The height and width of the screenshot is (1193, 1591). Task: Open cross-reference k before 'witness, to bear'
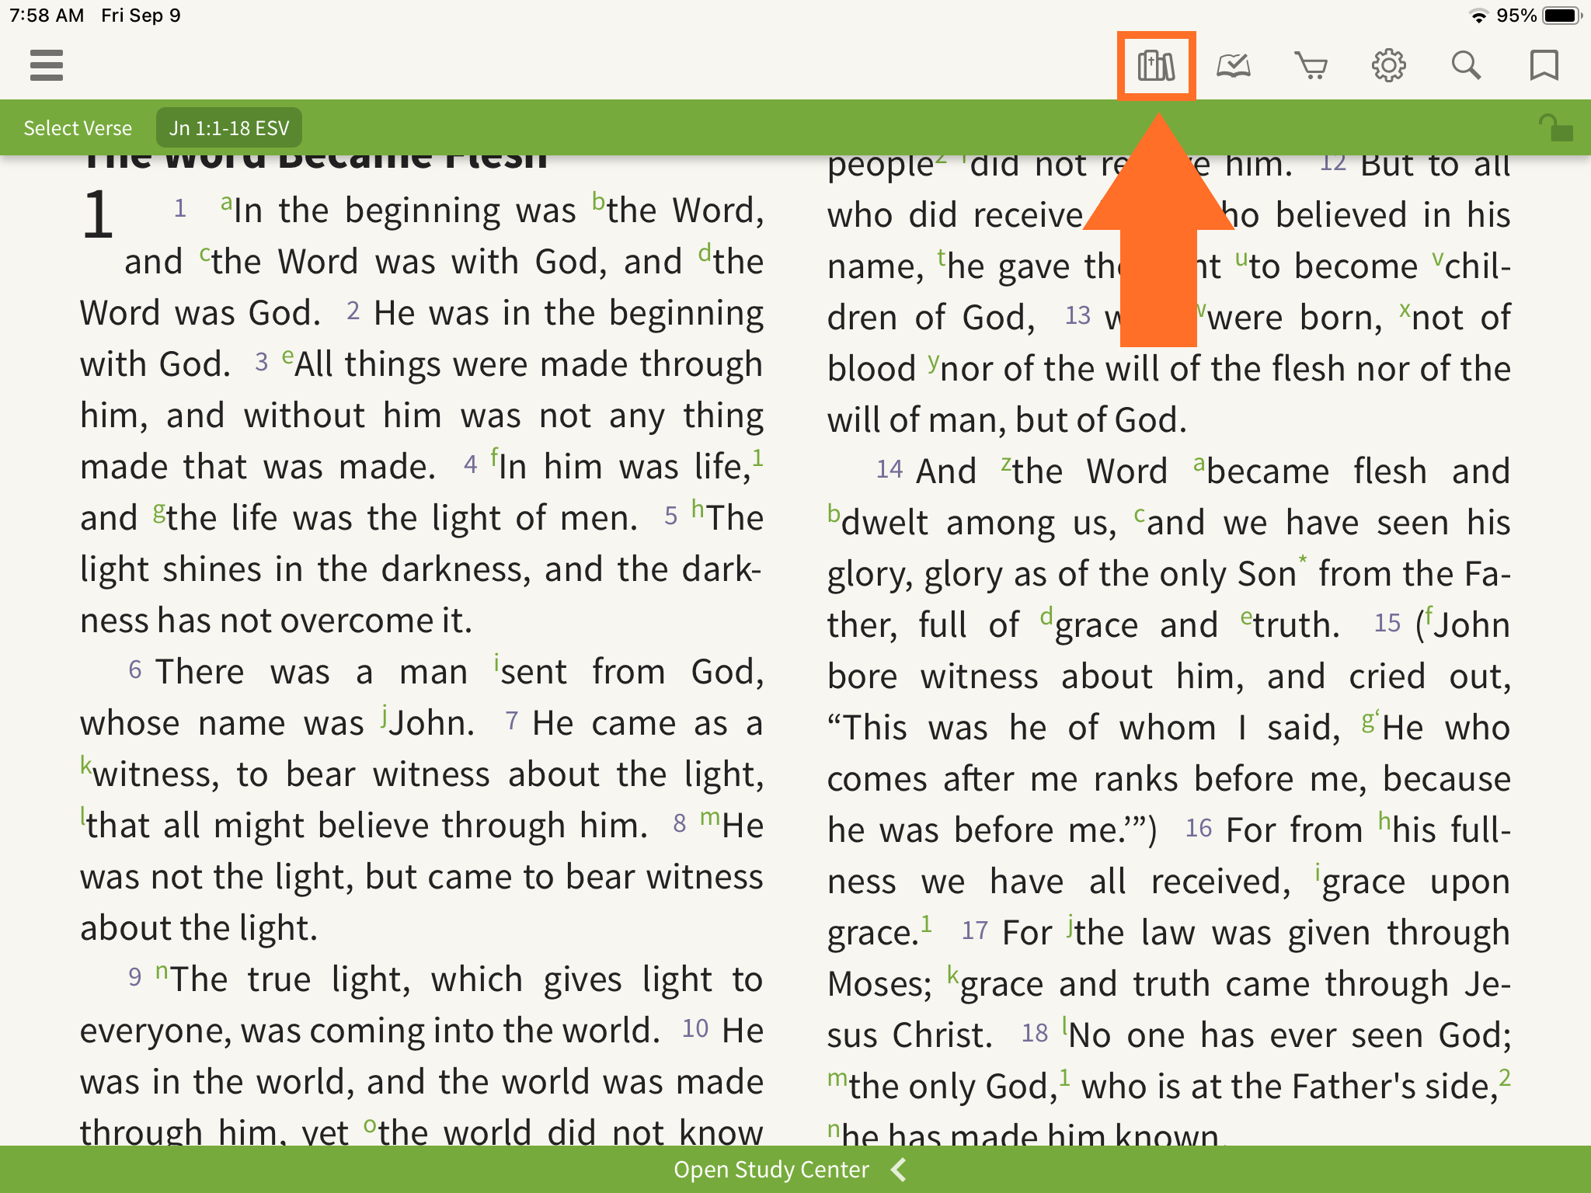click(85, 765)
